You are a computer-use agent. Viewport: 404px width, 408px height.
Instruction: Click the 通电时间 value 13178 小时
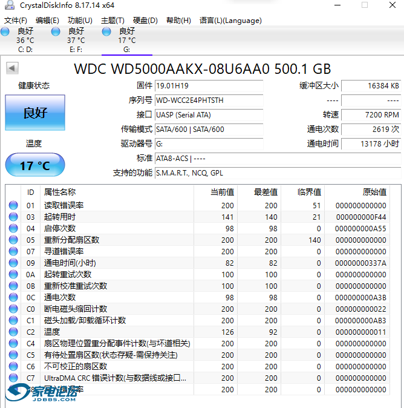(x=371, y=144)
